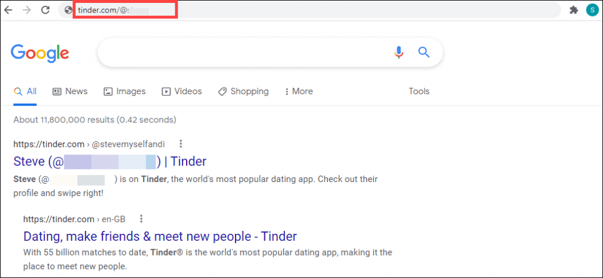Open the profile avatar 'S'
Image resolution: width=603 pixels, height=278 pixels.
pyautogui.click(x=591, y=11)
